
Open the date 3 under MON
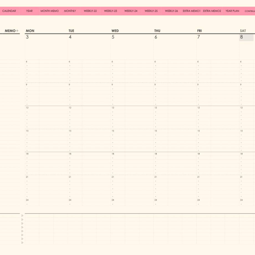(x=27, y=37)
